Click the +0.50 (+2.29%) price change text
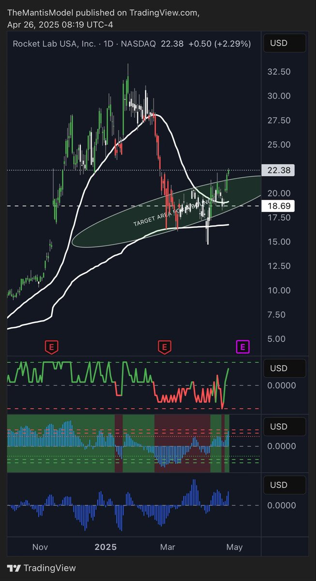The height and width of the screenshot is (581, 316). click(220, 44)
